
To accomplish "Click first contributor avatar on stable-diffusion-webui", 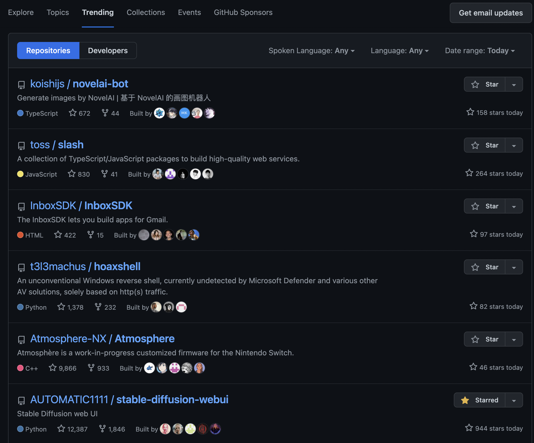I will point(165,429).
